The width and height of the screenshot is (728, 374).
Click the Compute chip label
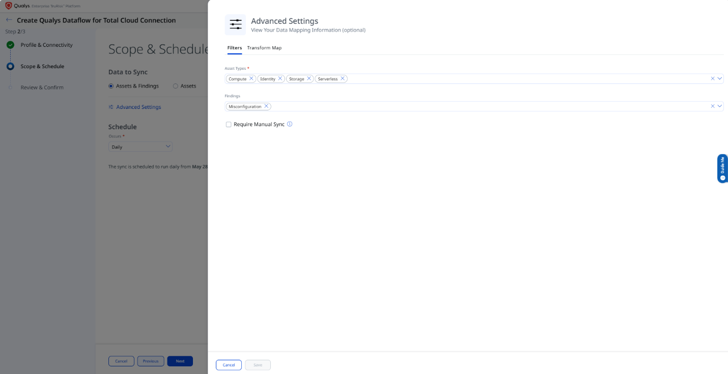[x=238, y=79]
